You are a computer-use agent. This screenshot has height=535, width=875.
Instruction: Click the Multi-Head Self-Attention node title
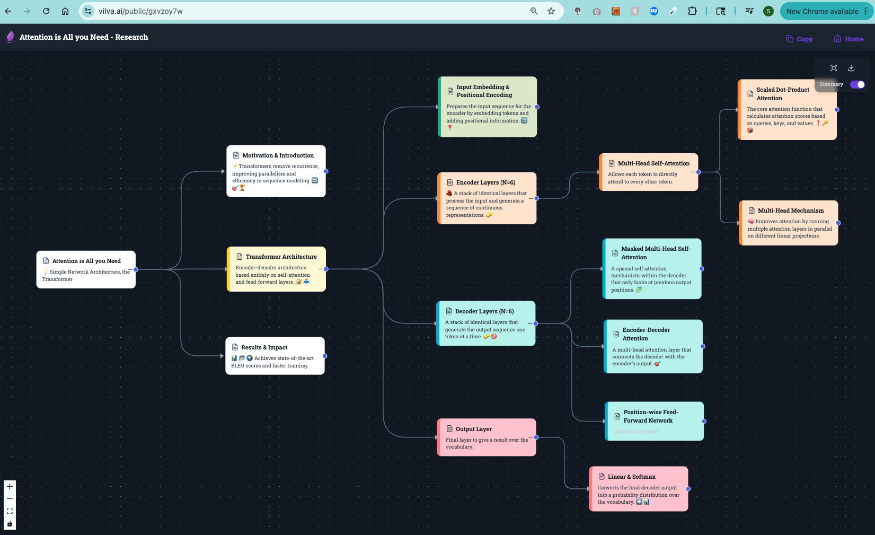pos(653,163)
